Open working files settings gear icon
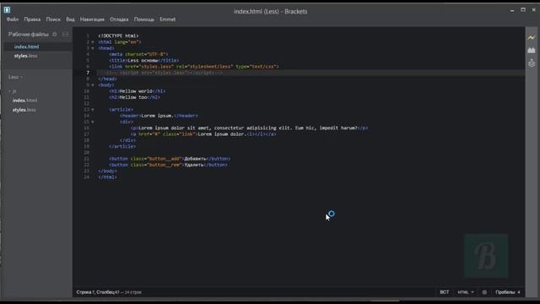Viewport: 540px width, 304px height. click(55, 35)
